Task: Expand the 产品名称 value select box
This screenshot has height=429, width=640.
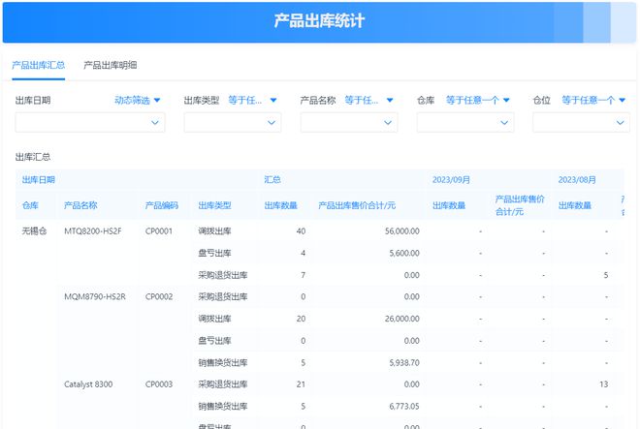Action: pyautogui.click(x=349, y=122)
